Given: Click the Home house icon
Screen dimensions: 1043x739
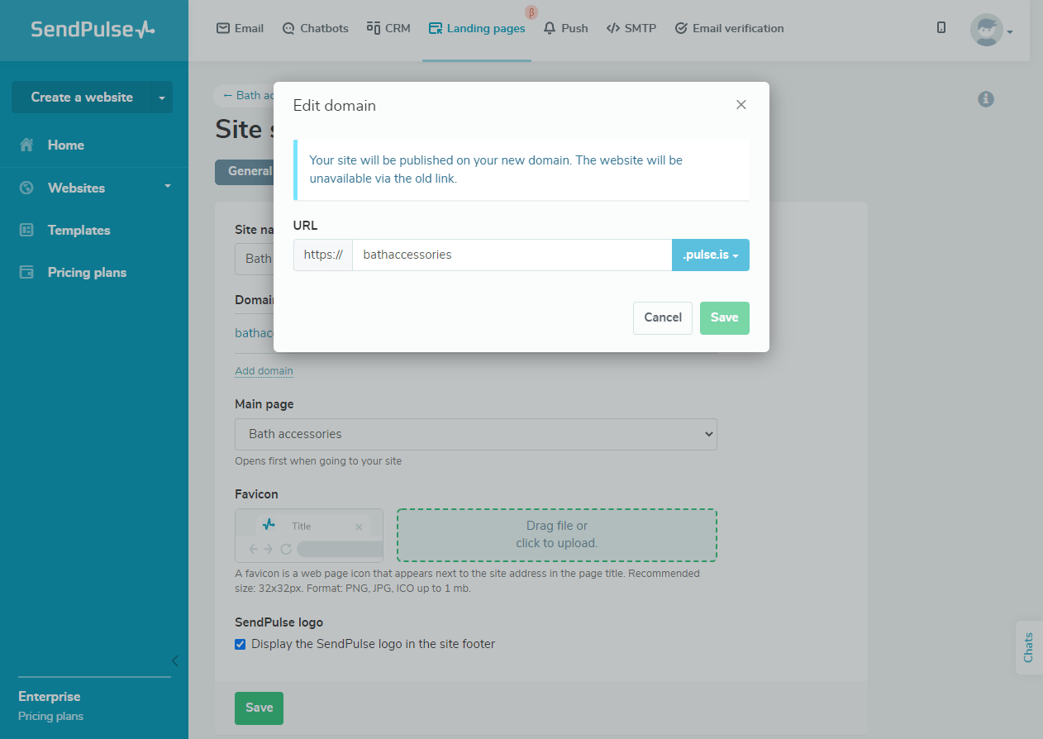Looking at the screenshot, I should click(26, 145).
